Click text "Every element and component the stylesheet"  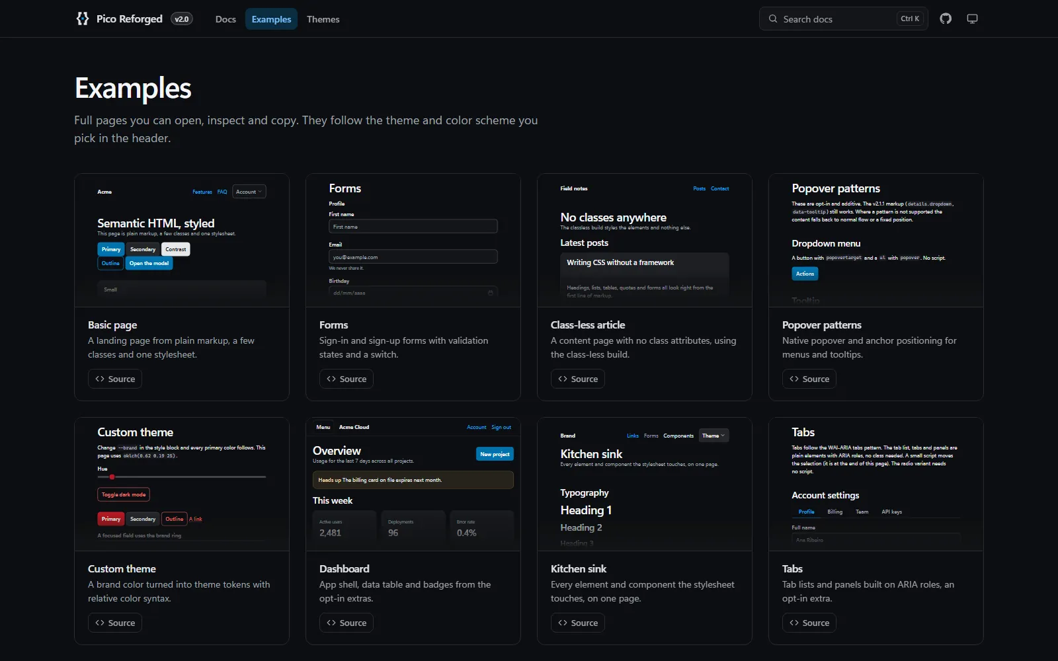(643, 585)
